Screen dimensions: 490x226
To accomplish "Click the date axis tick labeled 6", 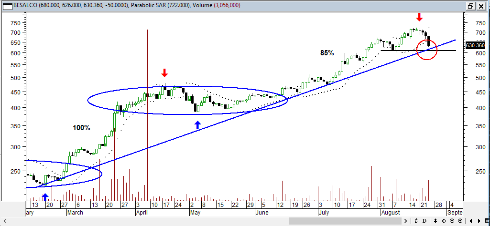I will pyautogui.click(x=78, y=205).
